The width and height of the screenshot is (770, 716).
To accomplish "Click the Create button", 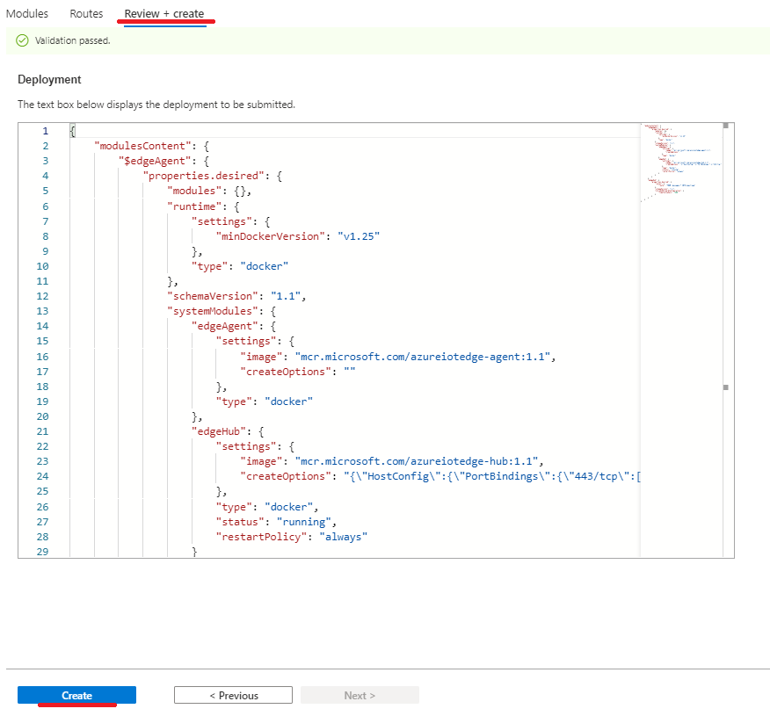I will 76,695.
